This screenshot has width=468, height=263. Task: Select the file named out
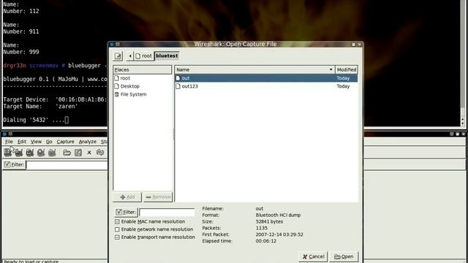pos(266,78)
